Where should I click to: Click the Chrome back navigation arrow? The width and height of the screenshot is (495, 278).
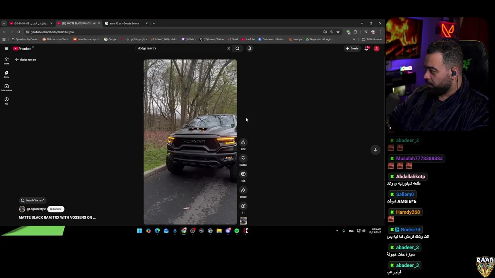coord(4,32)
